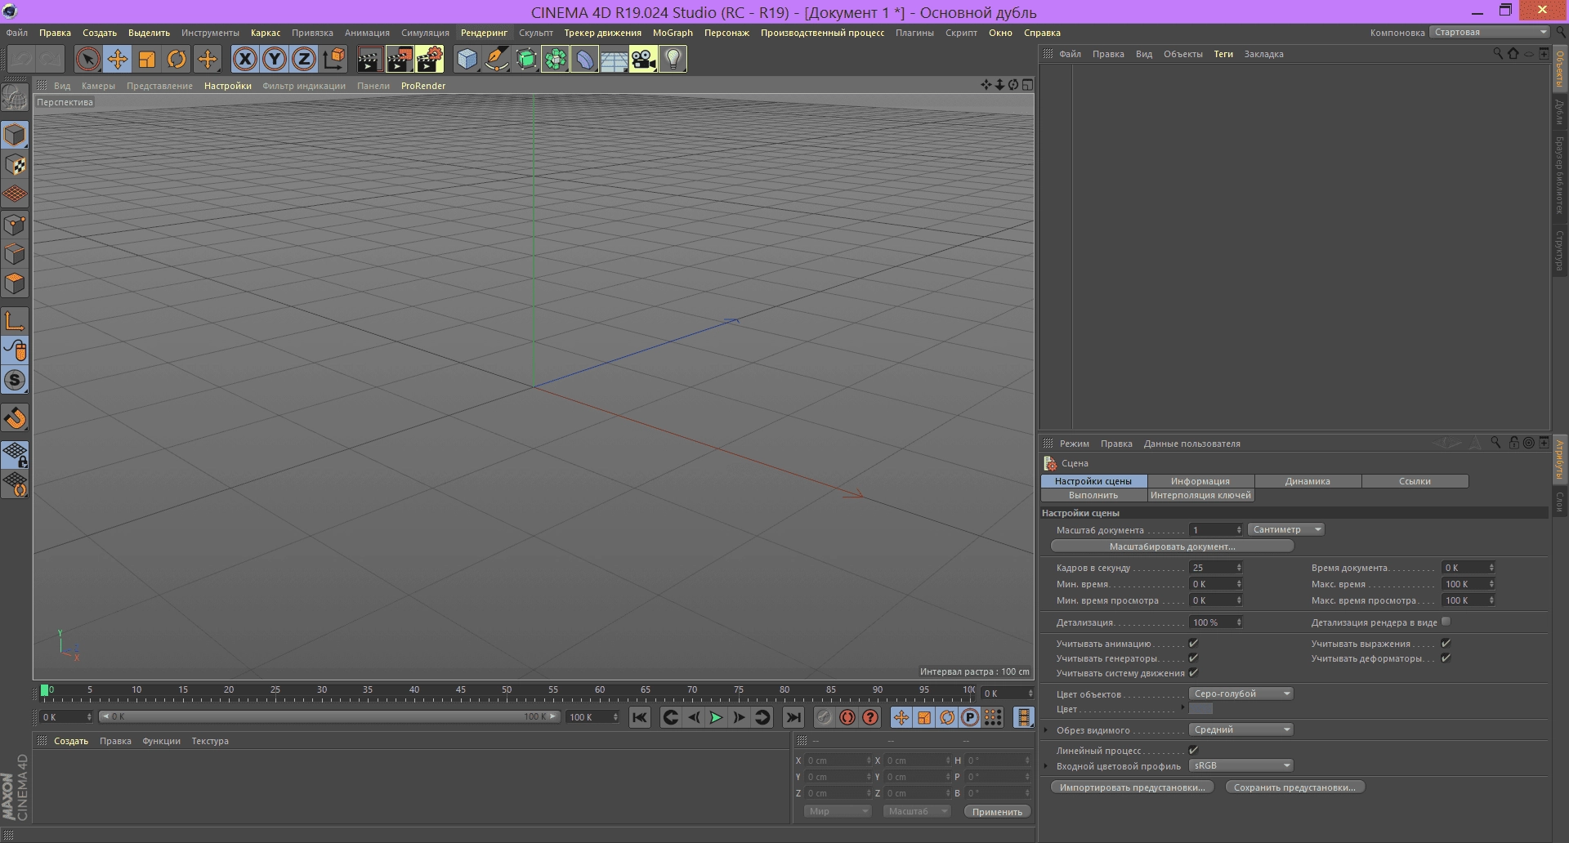Open the Масштаб coordinate mode dropdown

pyautogui.click(x=916, y=811)
